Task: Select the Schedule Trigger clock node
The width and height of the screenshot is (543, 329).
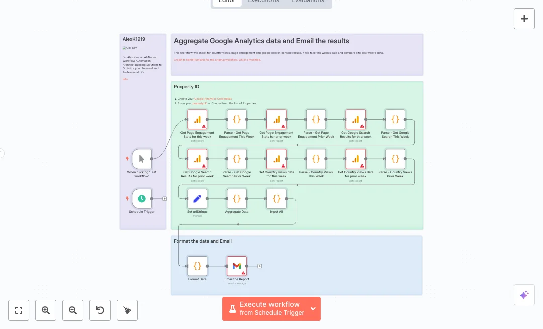Action: (142, 199)
